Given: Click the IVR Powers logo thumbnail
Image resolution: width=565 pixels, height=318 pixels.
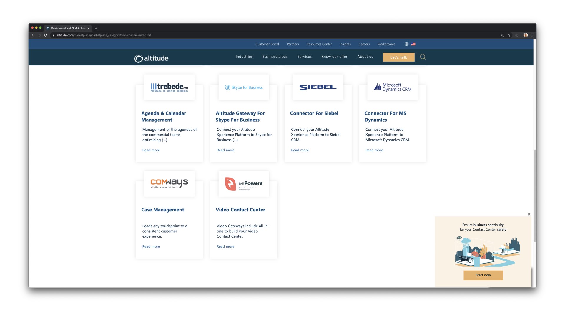Looking at the screenshot, I should [x=244, y=184].
